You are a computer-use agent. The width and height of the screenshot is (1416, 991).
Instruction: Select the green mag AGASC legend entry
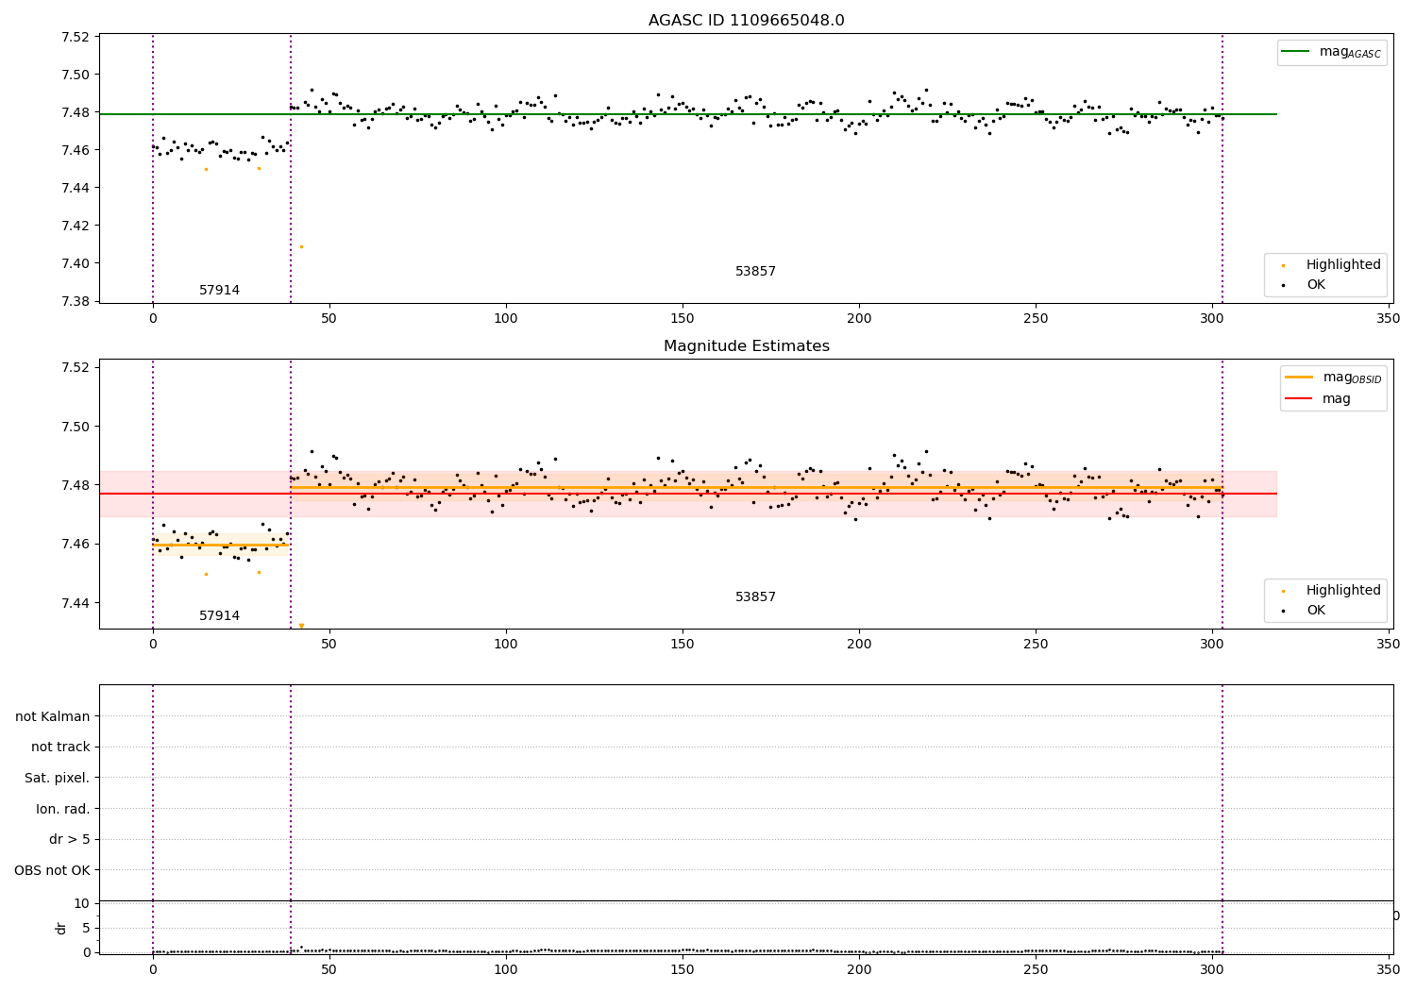click(1331, 52)
